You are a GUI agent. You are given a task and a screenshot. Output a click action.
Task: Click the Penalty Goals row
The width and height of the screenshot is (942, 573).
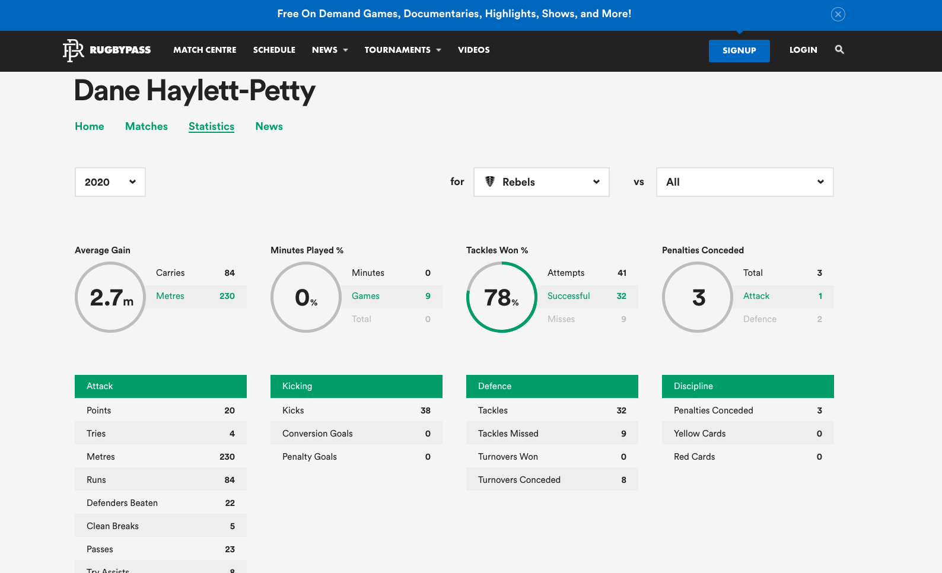coord(357,457)
